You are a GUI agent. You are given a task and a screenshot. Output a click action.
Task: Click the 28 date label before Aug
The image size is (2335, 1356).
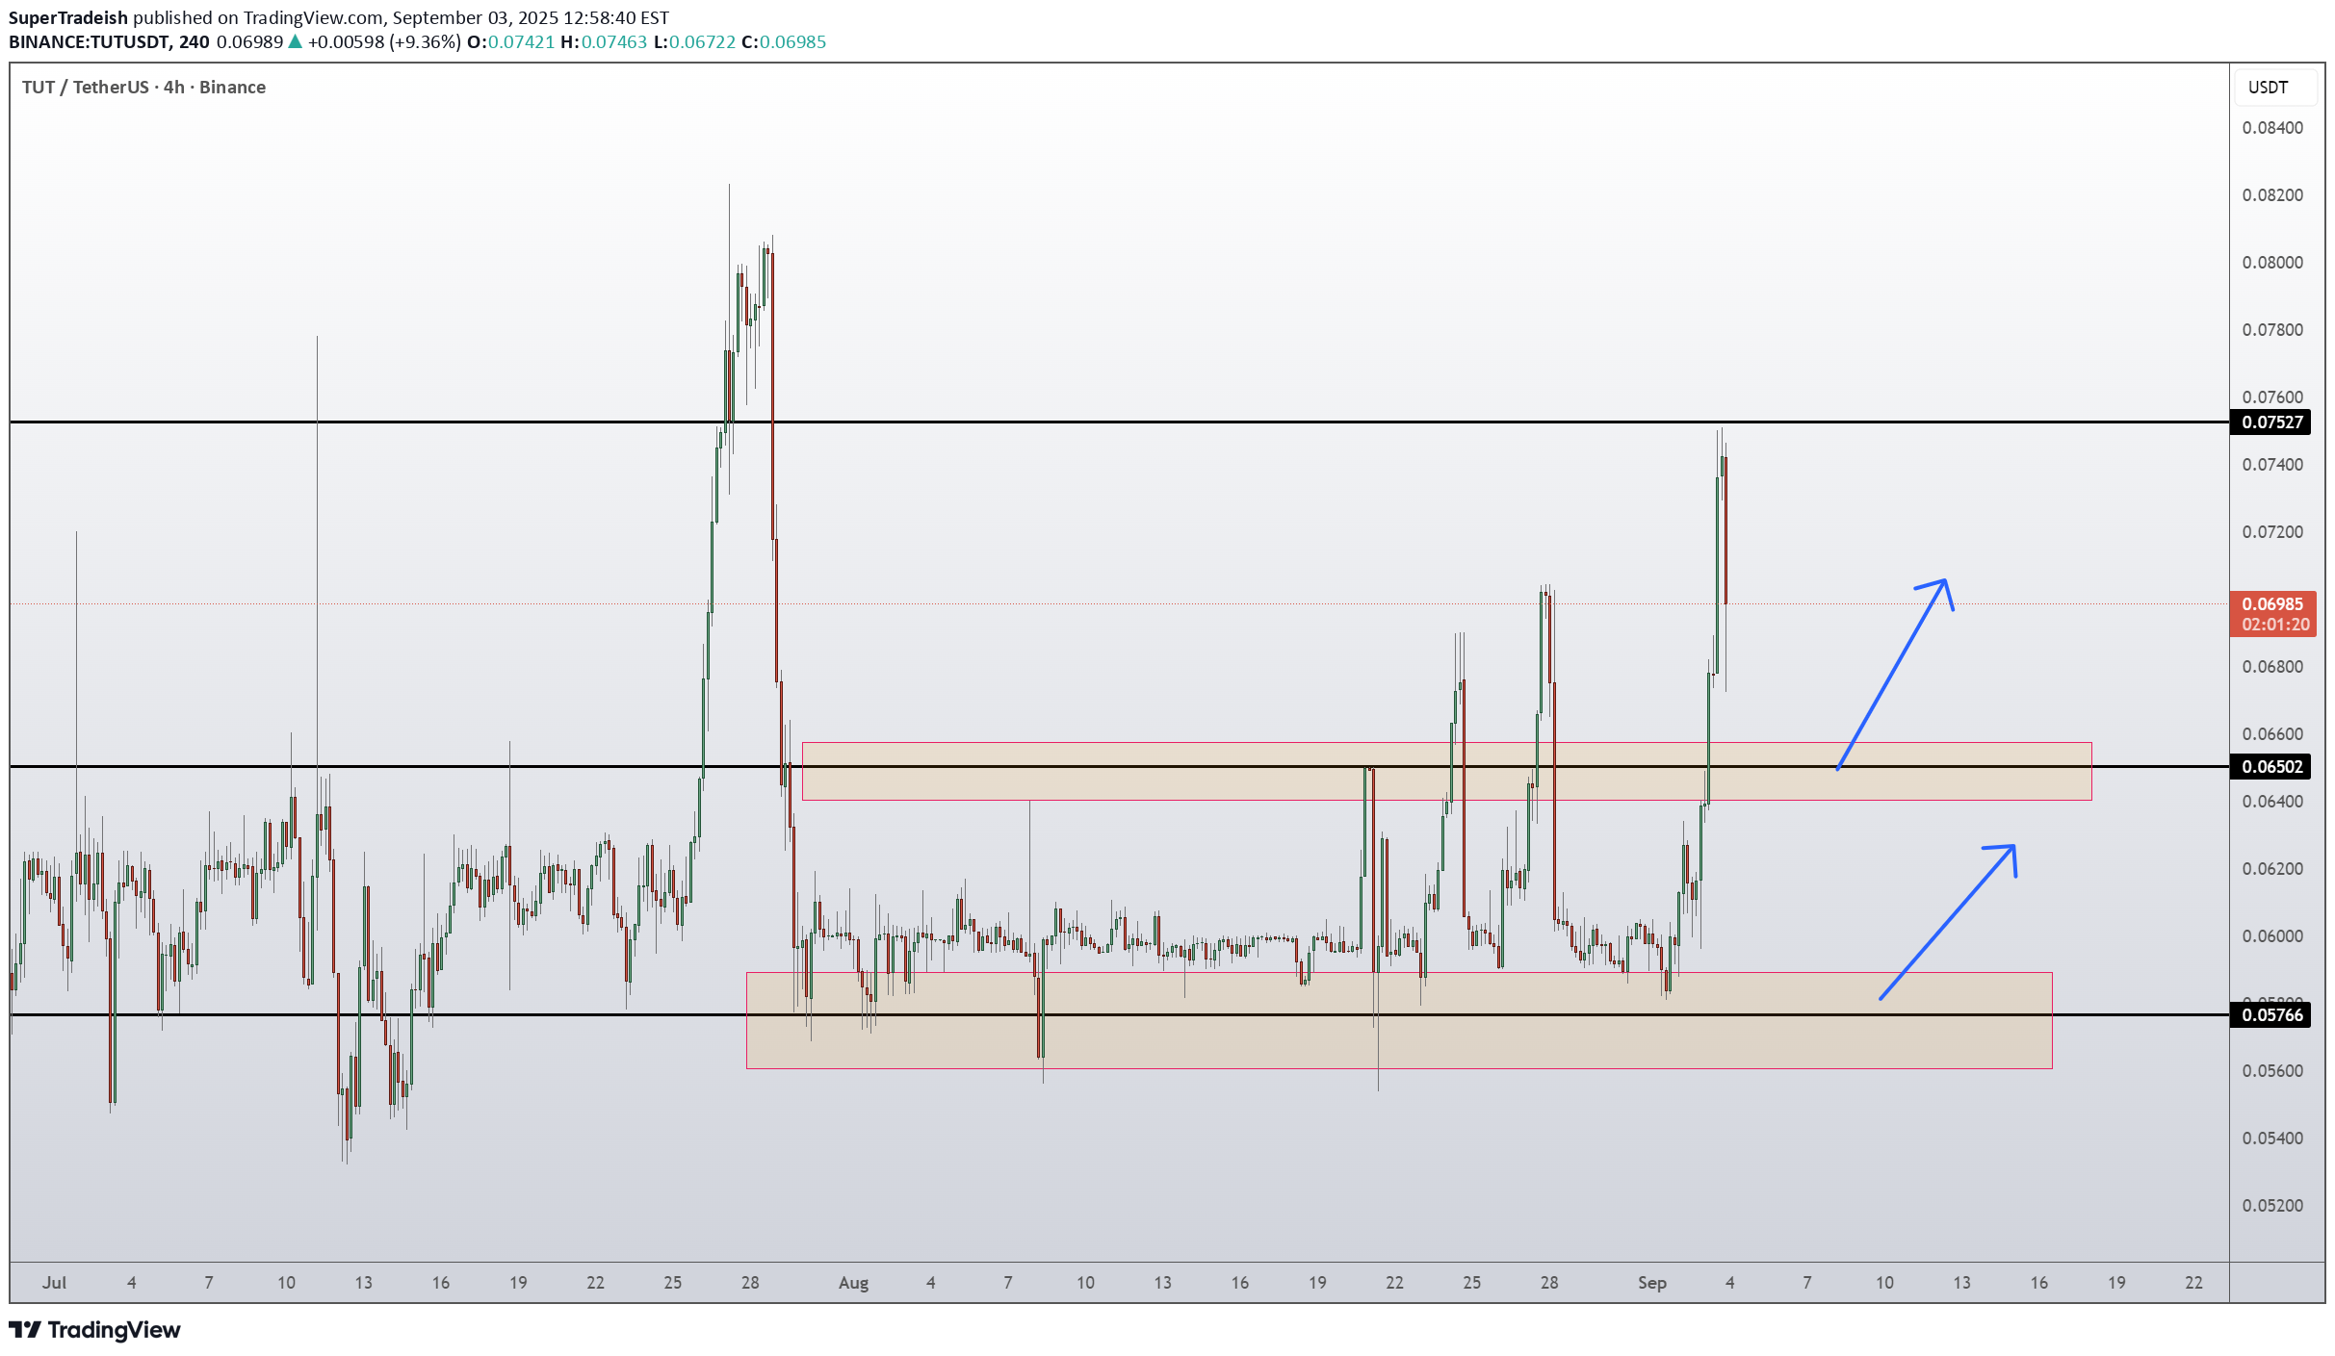tap(750, 1282)
